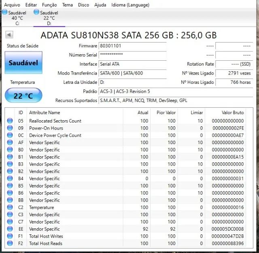
Task: Click status orb of attribute B3
Action: pyautogui.click(x=10, y=164)
